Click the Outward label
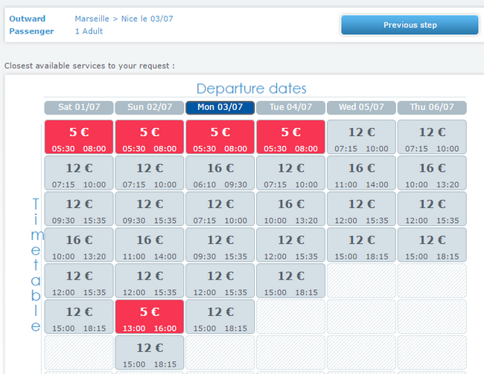484x374 pixels. coord(27,19)
